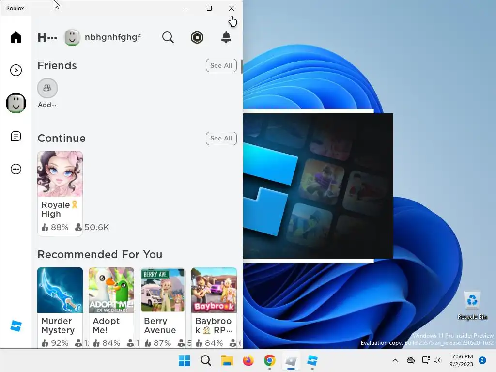Click Royale High 50.6K players count
This screenshot has height=372, width=496.
92,227
